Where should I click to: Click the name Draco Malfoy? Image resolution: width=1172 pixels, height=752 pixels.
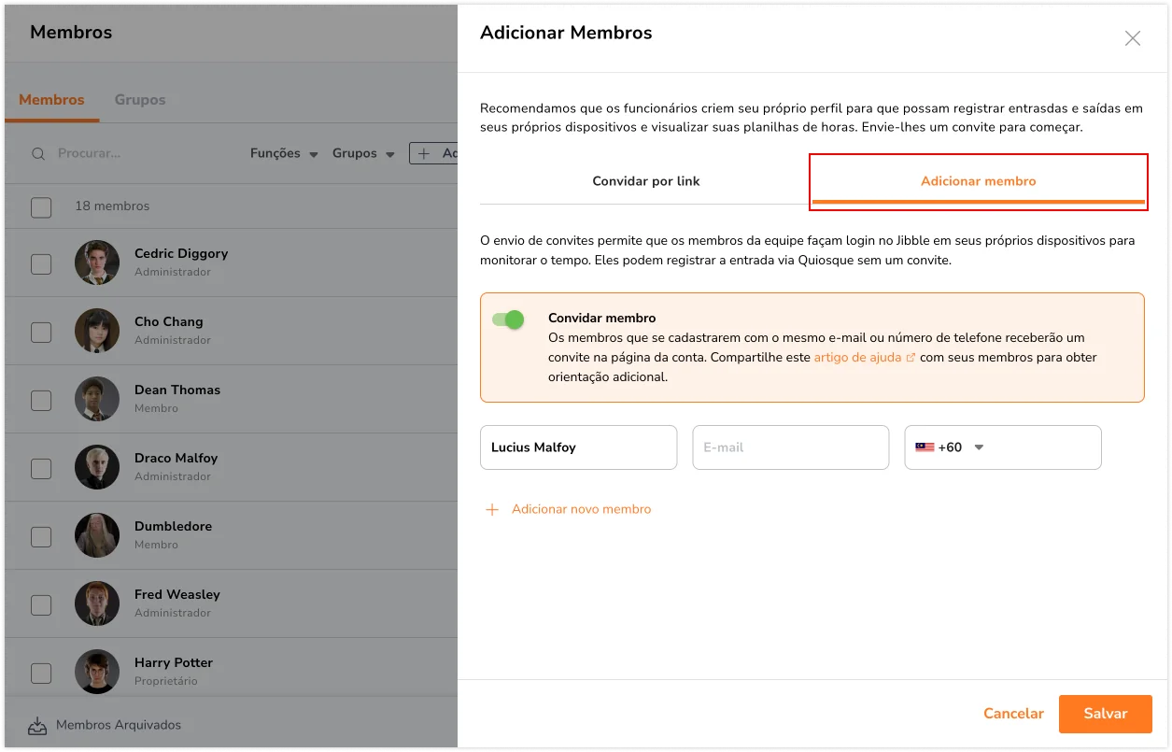tap(176, 458)
